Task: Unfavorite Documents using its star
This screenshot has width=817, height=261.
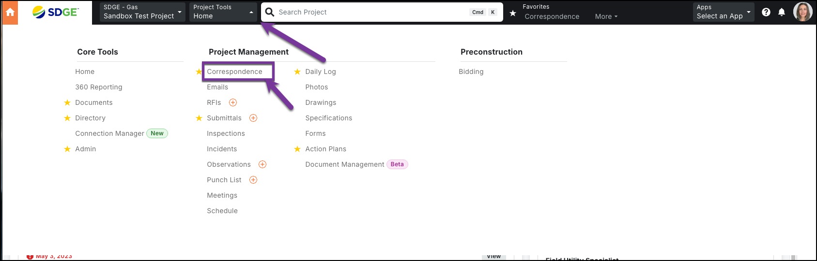Action: point(67,102)
